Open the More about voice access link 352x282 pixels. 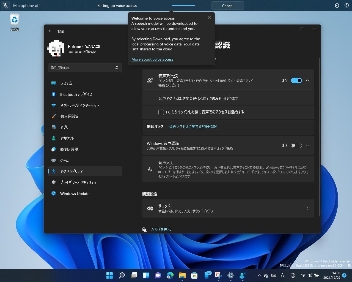[x=152, y=59]
